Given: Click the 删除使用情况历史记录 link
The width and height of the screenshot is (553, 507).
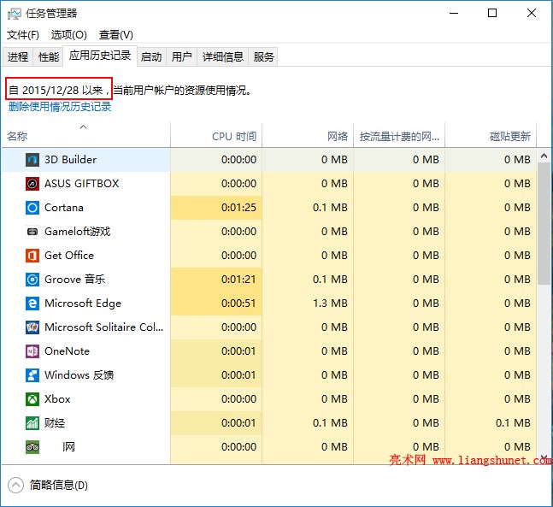Looking at the screenshot, I should click(x=60, y=107).
